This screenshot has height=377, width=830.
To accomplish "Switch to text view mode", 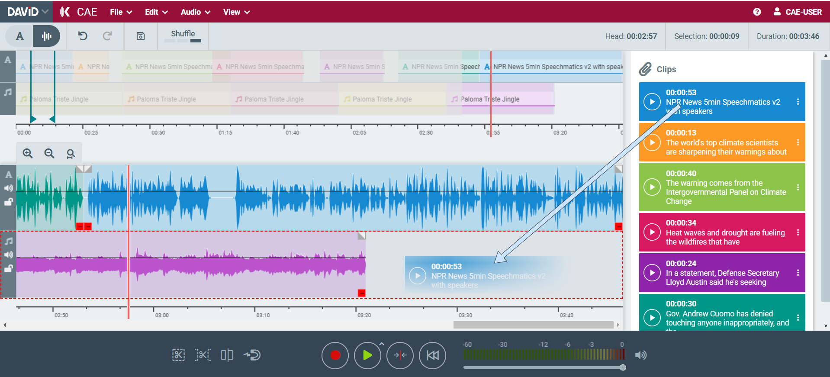I will tap(19, 36).
